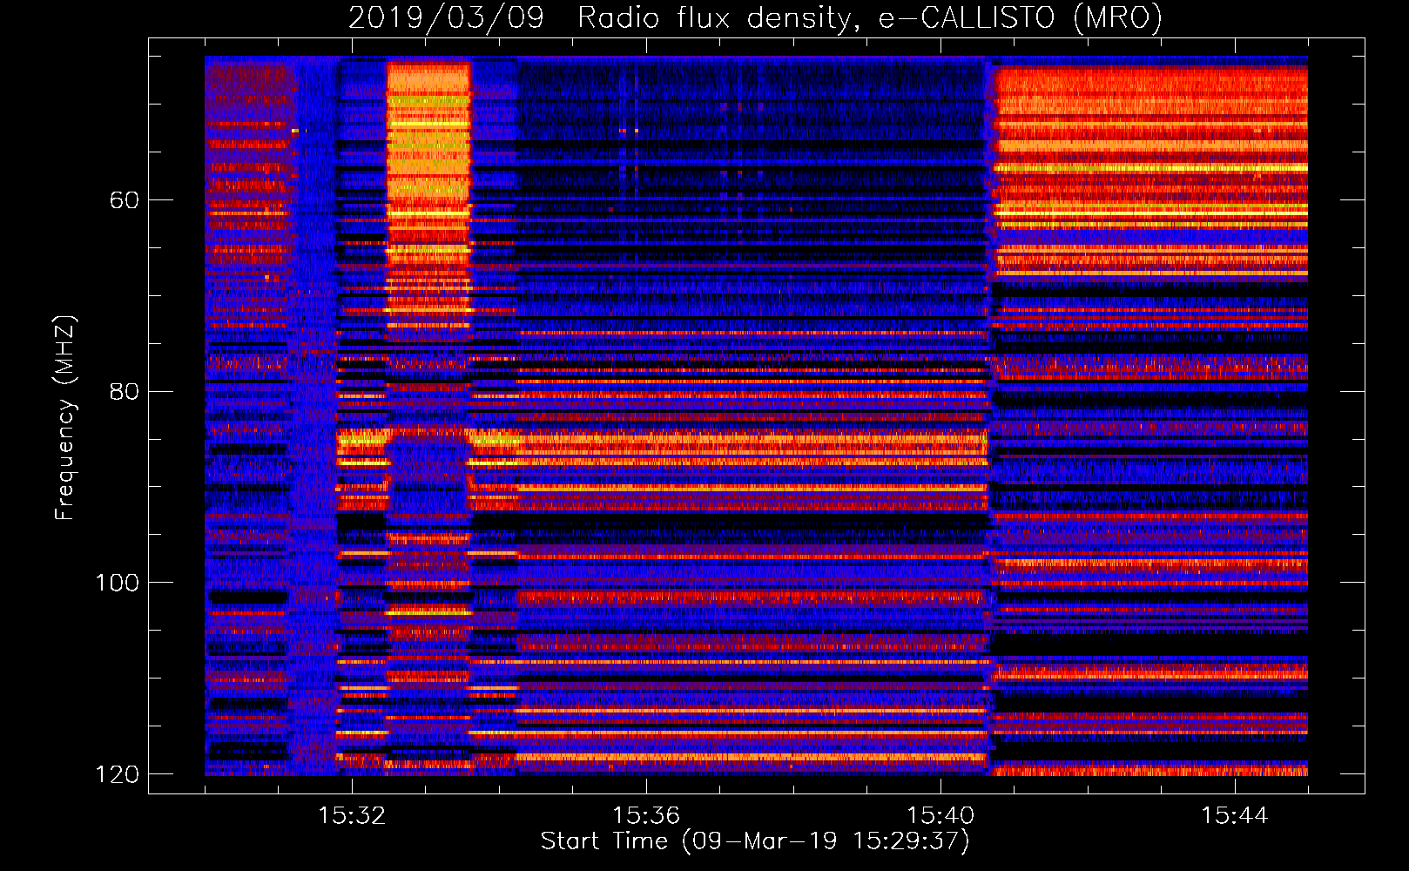The width and height of the screenshot is (1409, 871).
Task: Click the 15:44 time tick label
Action: (x=1235, y=816)
